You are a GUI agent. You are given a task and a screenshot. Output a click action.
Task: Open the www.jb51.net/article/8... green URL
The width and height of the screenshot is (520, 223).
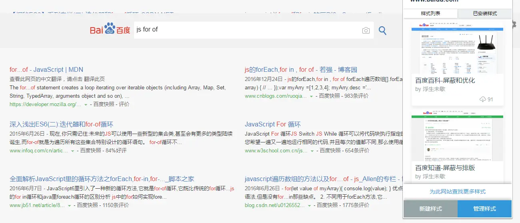[x=37, y=205]
